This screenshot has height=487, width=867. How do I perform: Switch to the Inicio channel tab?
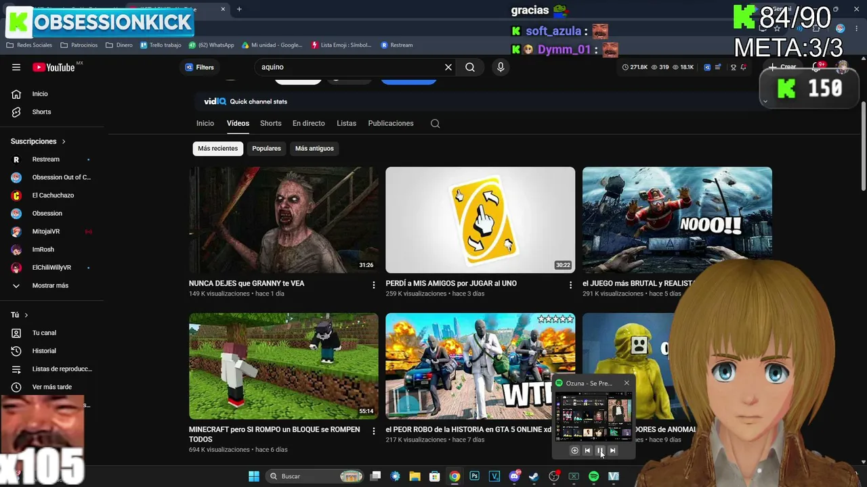(x=205, y=123)
